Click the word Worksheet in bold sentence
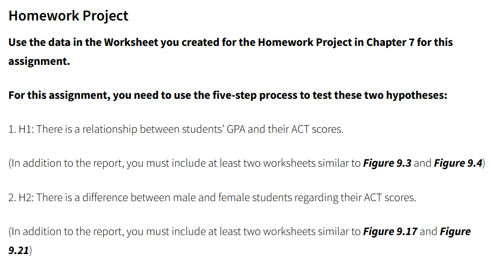 tap(131, 42)
